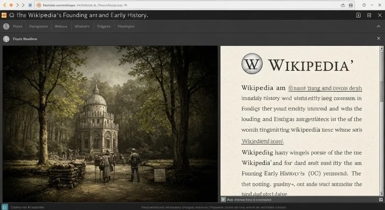
Task: Expand the Anites dropdown tab
Action: click(61, 26)
